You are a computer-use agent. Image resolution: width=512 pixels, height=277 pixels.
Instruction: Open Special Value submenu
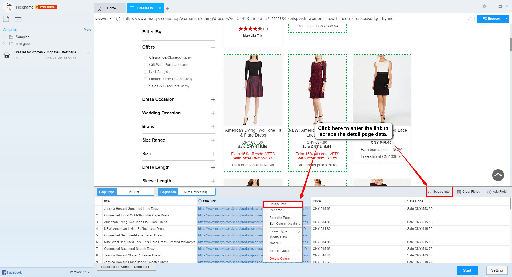pyautogui.click(x=283, y=251)
